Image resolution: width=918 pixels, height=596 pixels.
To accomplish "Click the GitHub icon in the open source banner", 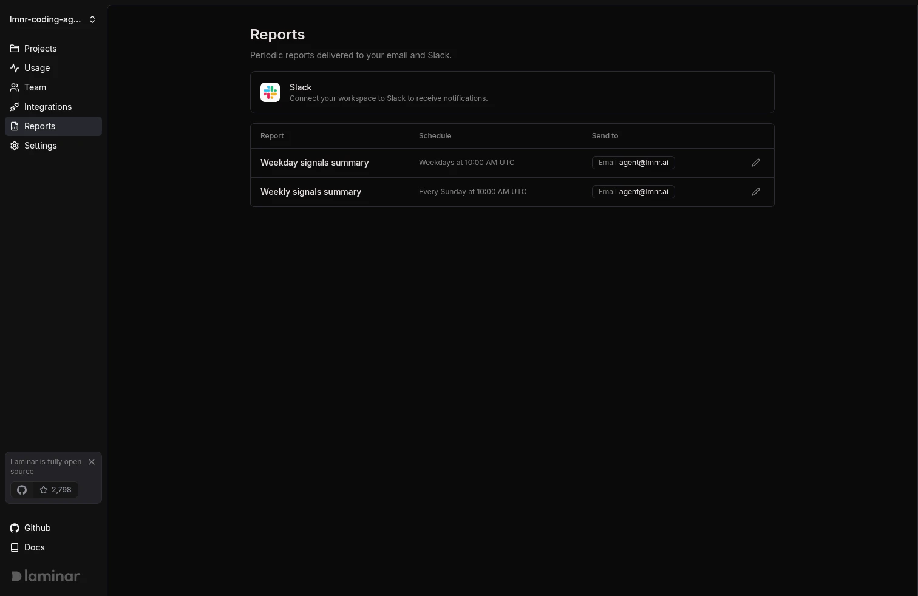I will pos(21,490).
